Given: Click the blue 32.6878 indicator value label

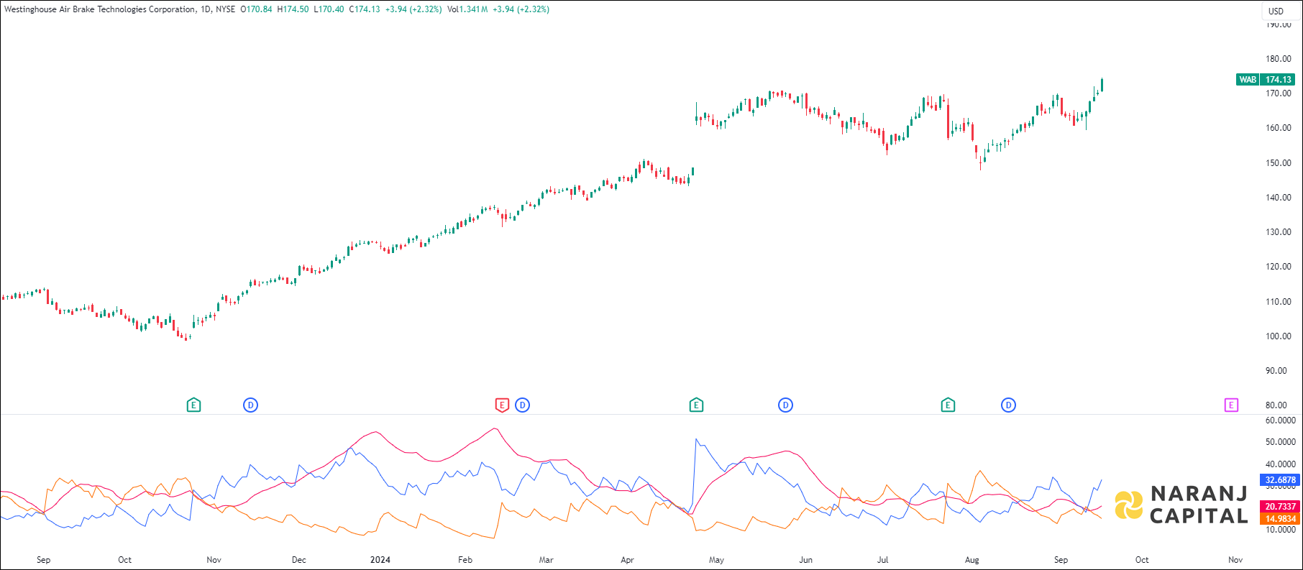Looking at the screenshot, I should (x=1280, y=480).
